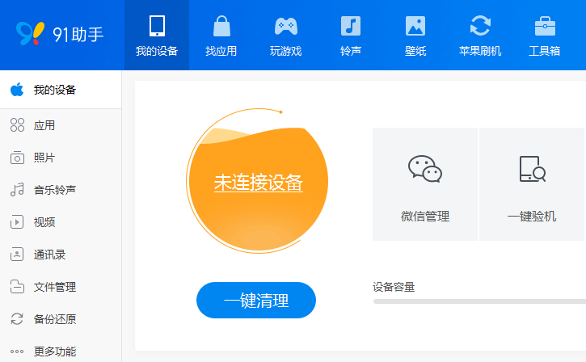This screenshot has height=362, width=586.
Task: Open 通讯录 in the sidebar
Action: pos(49,255)
